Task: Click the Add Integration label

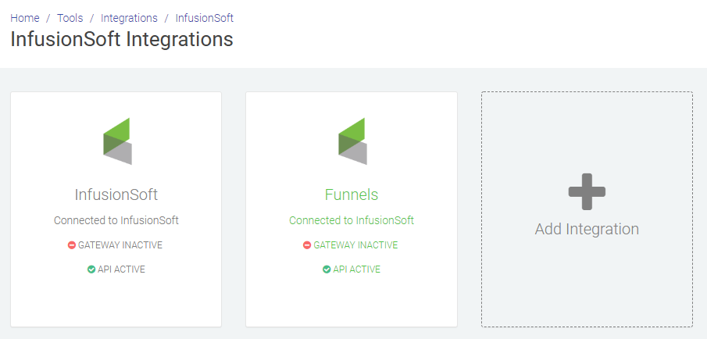Action: (x=587, y=229)
